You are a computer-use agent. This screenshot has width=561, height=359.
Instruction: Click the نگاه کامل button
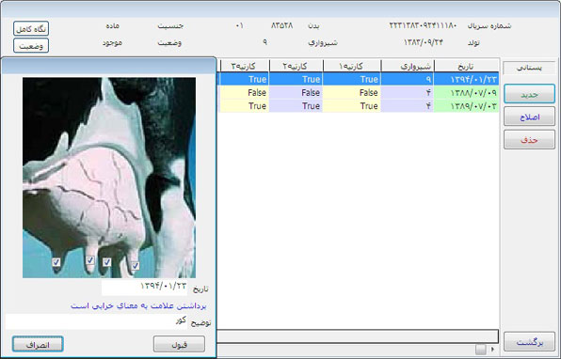[x=31, y=28]
